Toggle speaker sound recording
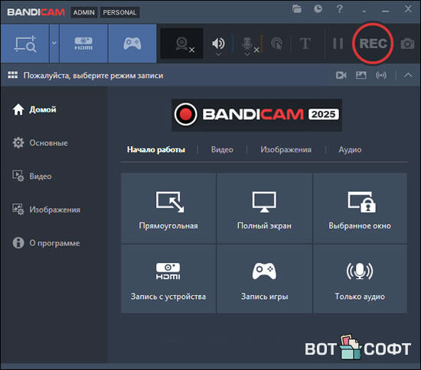This screenshot has width=421, height=370. pos(218,43)
